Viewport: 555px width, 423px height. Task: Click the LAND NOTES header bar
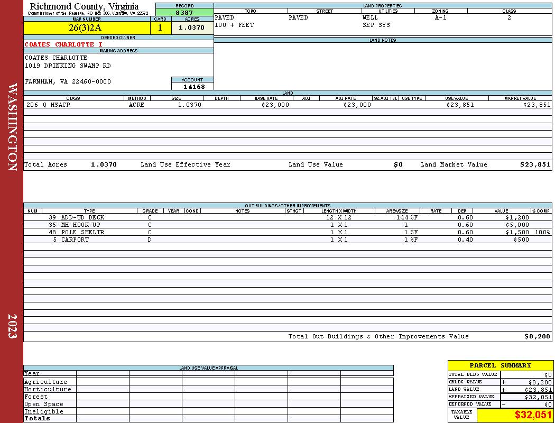pos(383,40)
